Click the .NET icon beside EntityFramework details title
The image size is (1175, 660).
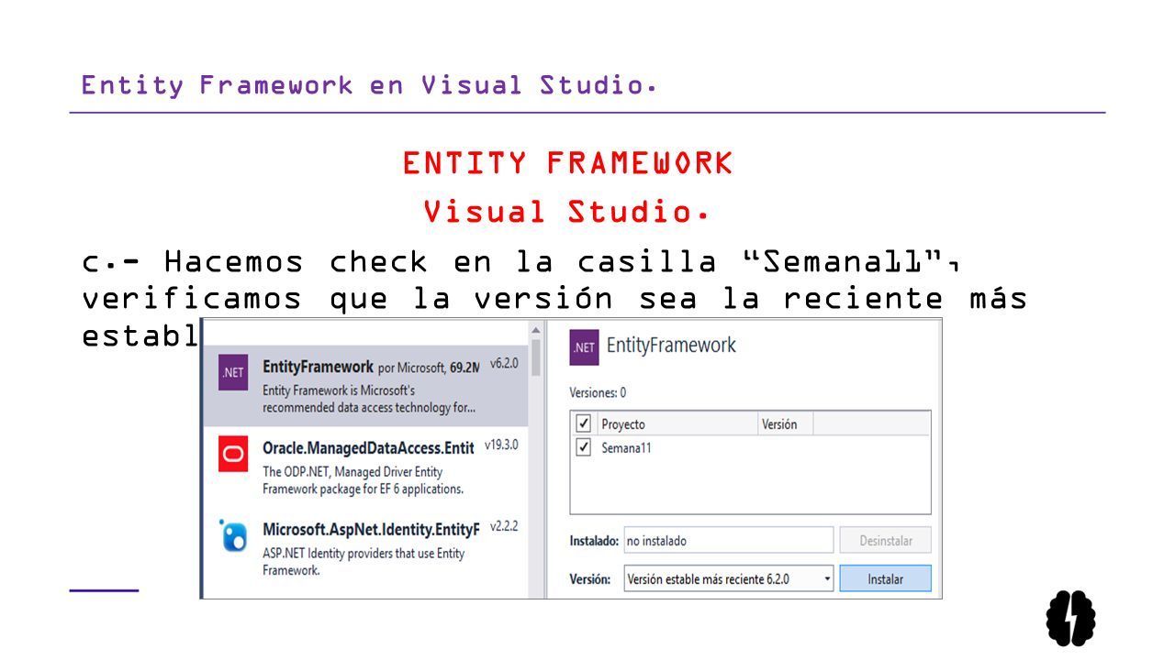coord(585,347)
